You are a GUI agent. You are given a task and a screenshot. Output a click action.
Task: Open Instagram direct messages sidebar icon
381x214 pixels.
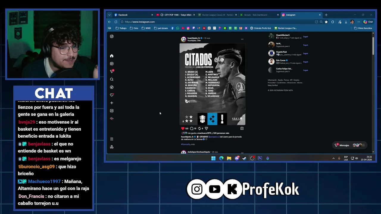tap(112, 71)
